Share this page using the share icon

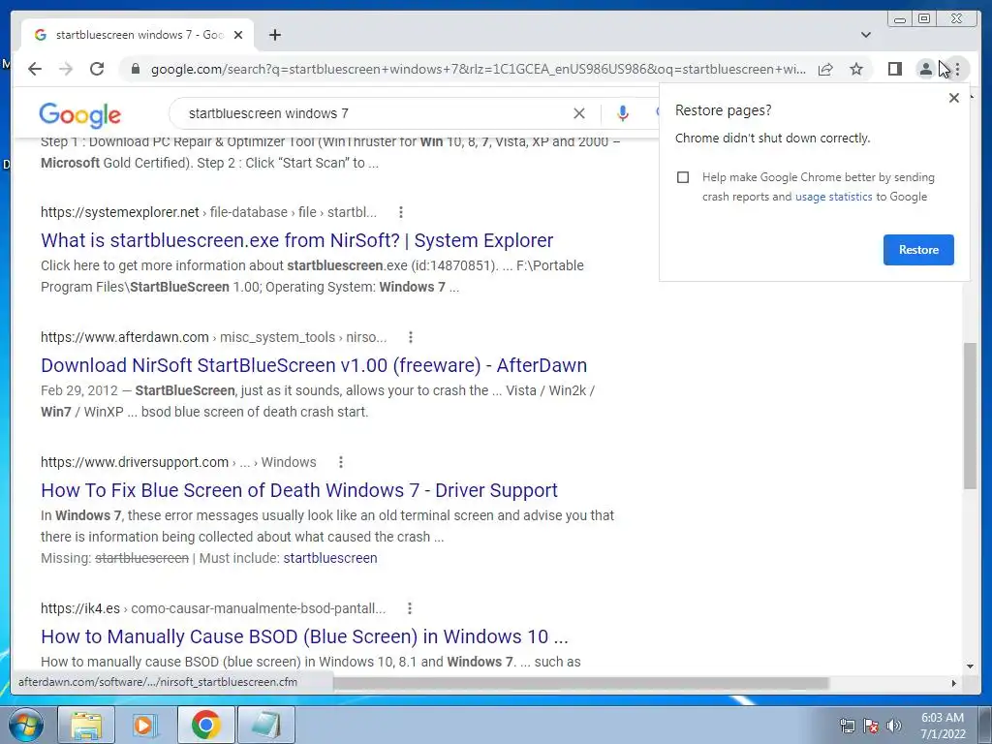[x=825, y=69]
